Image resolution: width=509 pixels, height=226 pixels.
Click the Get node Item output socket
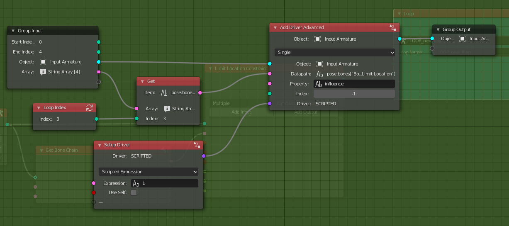pos(200,92)
